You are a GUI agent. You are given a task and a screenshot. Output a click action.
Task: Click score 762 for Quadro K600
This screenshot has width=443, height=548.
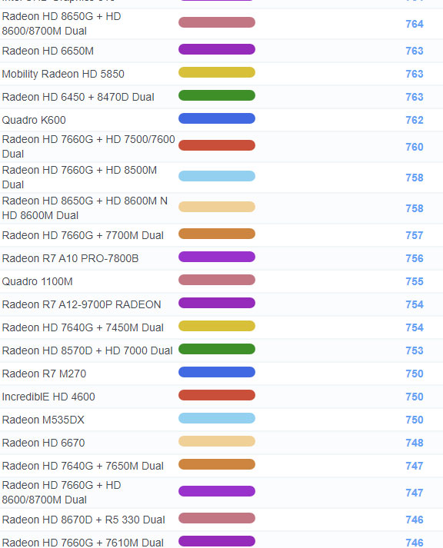point(415,120)
